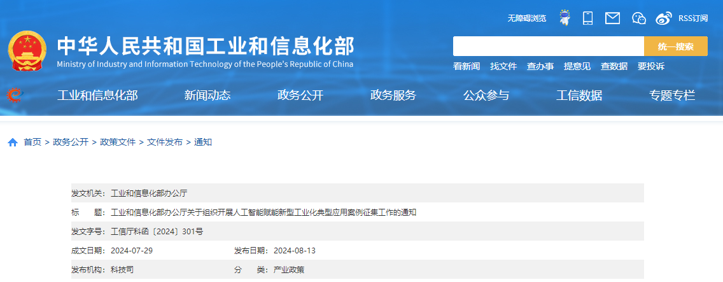Image resolution: width=723 pixels, height=282 pixels.
Task: Open the mobile phone version icon
Action: click(x=587, y=18)
